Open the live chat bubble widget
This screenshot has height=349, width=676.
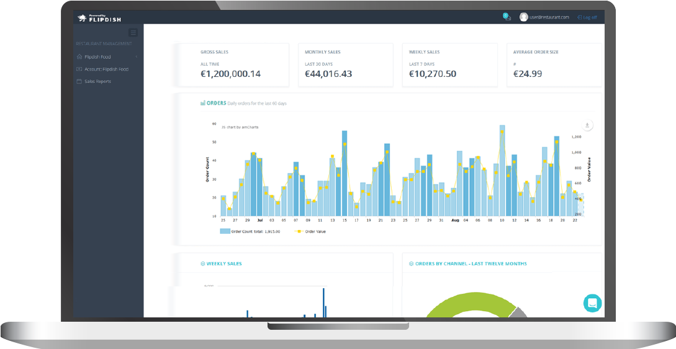pos(592,303)
